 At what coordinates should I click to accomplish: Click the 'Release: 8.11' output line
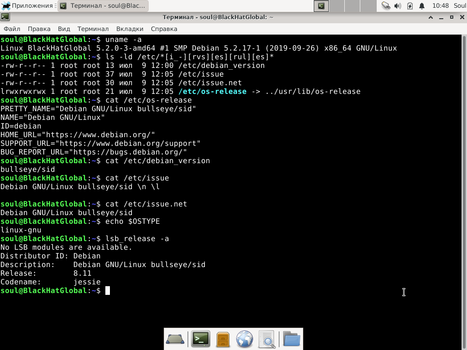coord(46,273)
